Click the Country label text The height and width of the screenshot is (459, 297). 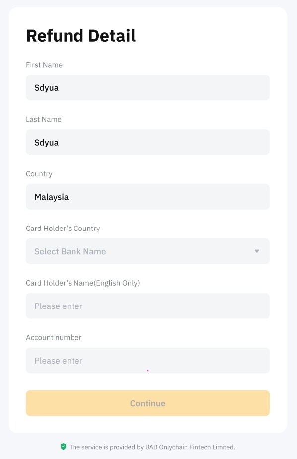pyautogui.click(x=39, y=174)
